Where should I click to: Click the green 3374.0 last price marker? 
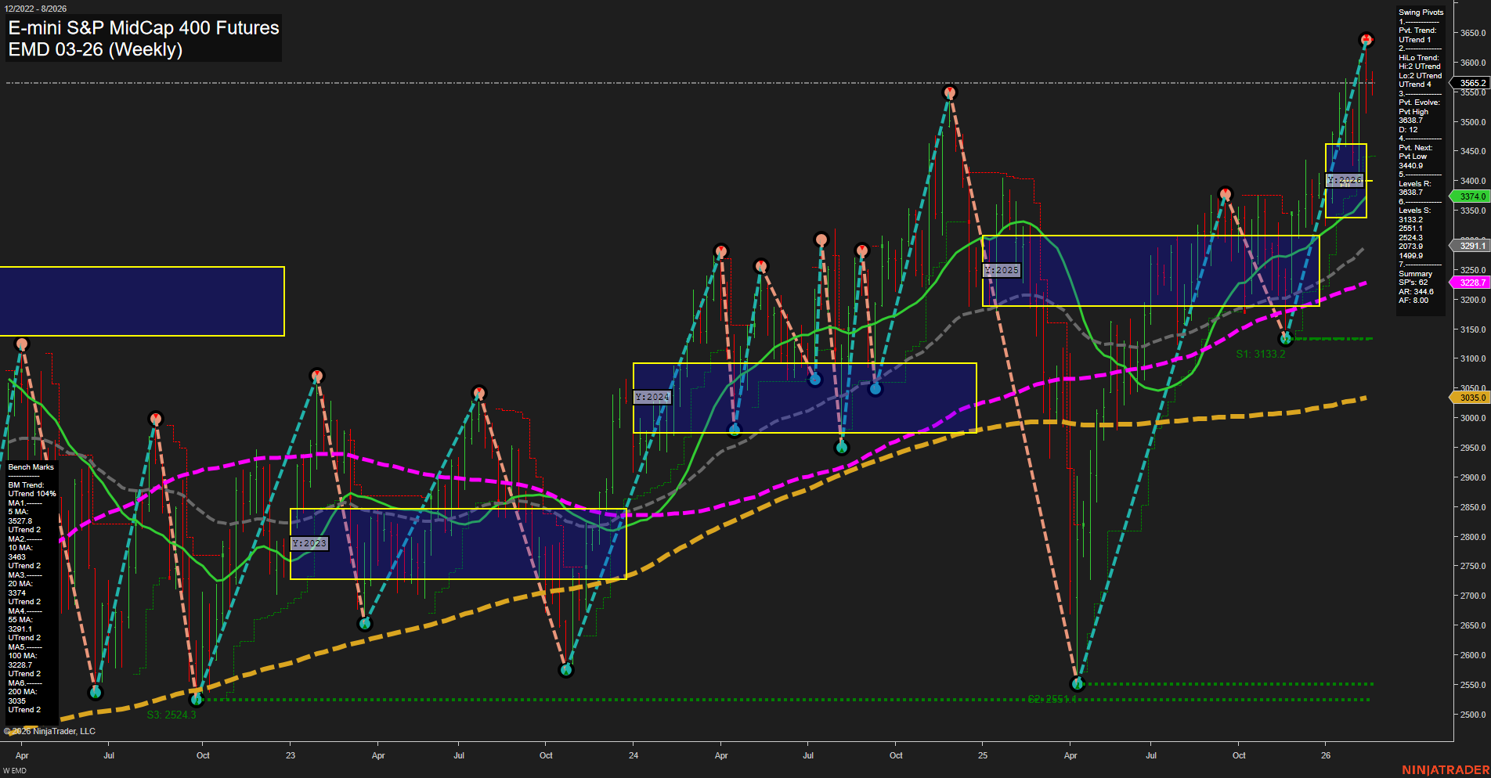(1471, 196)
